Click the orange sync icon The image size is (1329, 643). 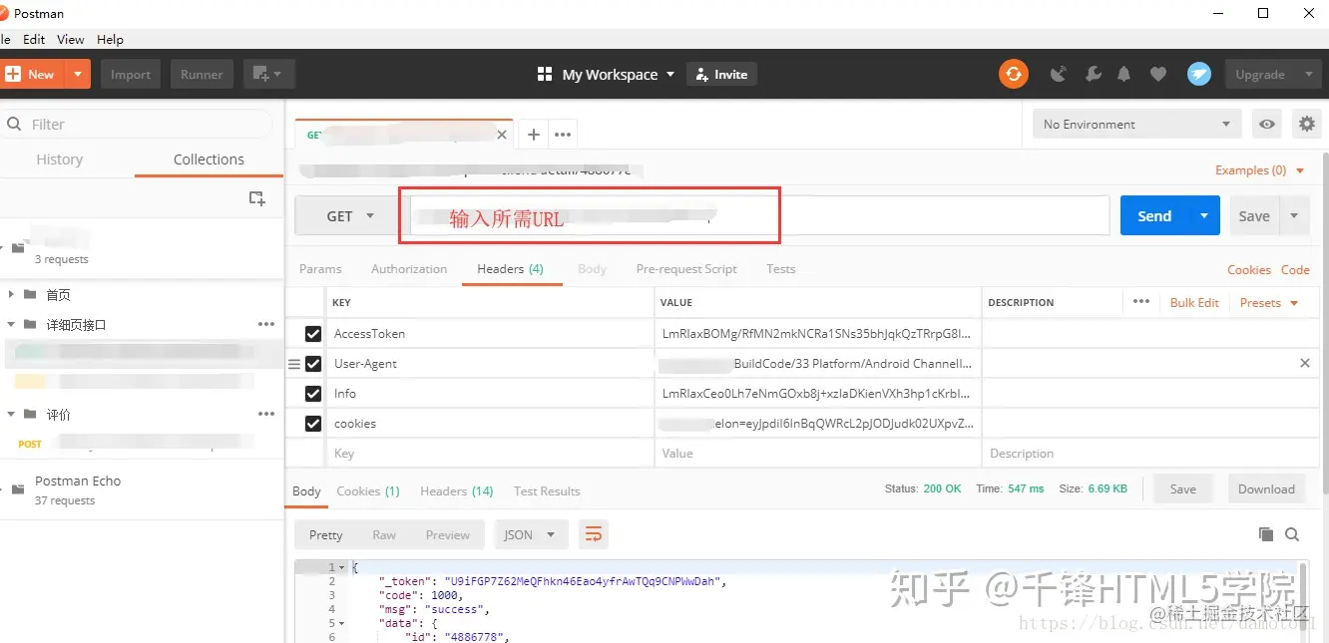coord(1014,74)
